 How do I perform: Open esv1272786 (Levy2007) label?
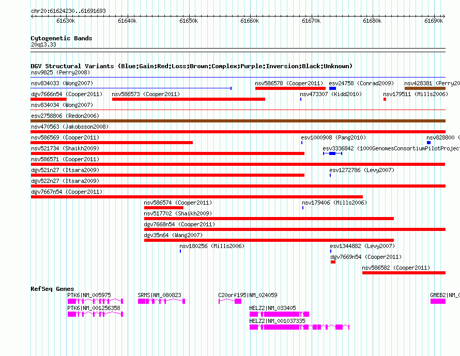click(362, 170)
